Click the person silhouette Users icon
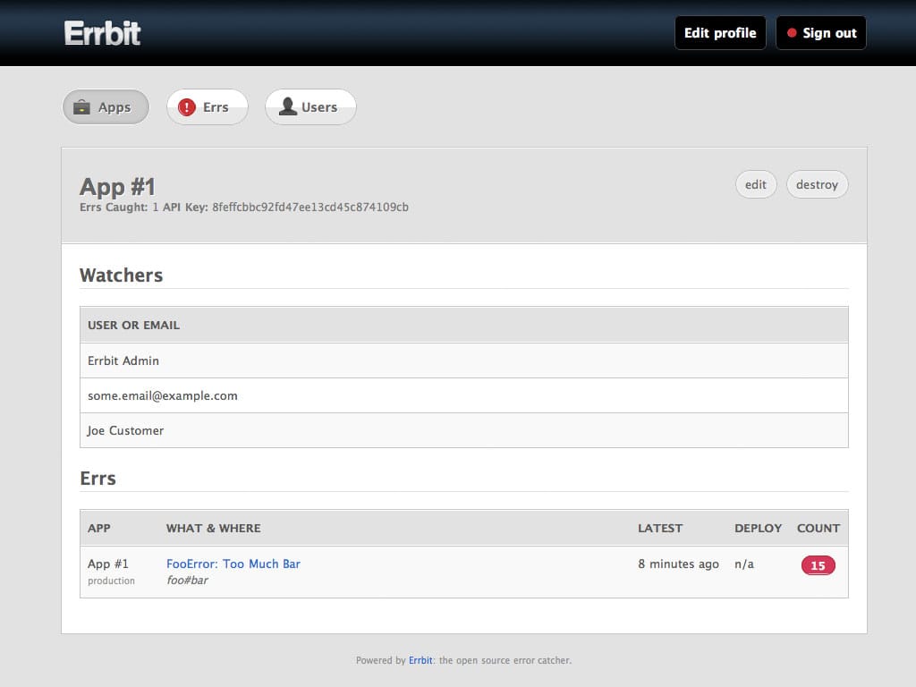Viewport: 916px width, 687px height. [x=287, y=107]
